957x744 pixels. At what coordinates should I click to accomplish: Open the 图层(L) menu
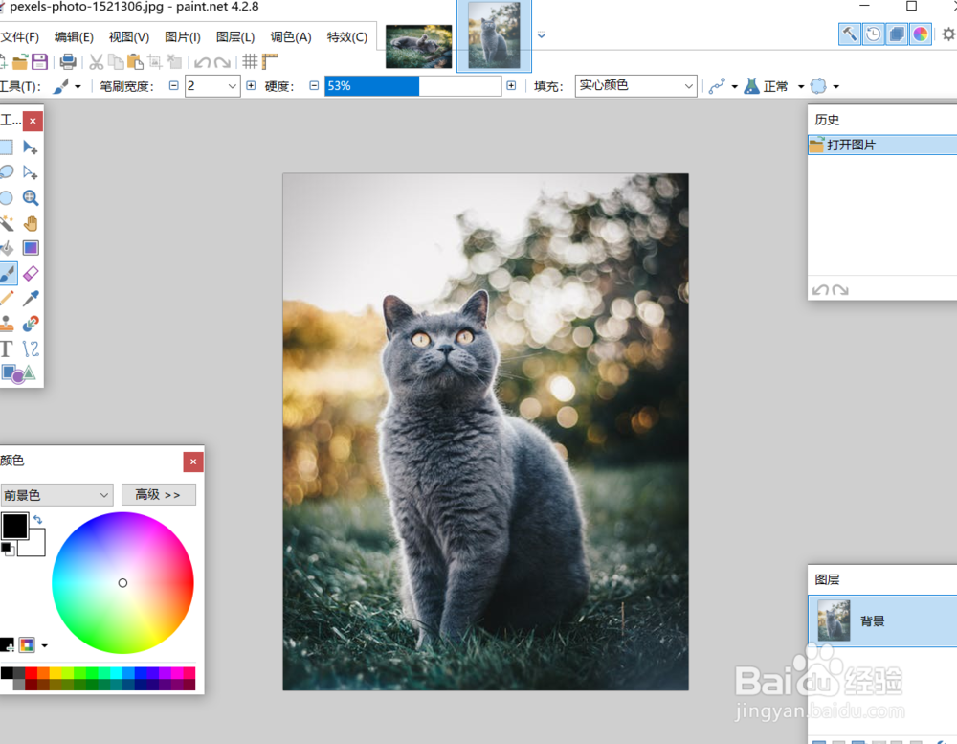tap(235, 36)
